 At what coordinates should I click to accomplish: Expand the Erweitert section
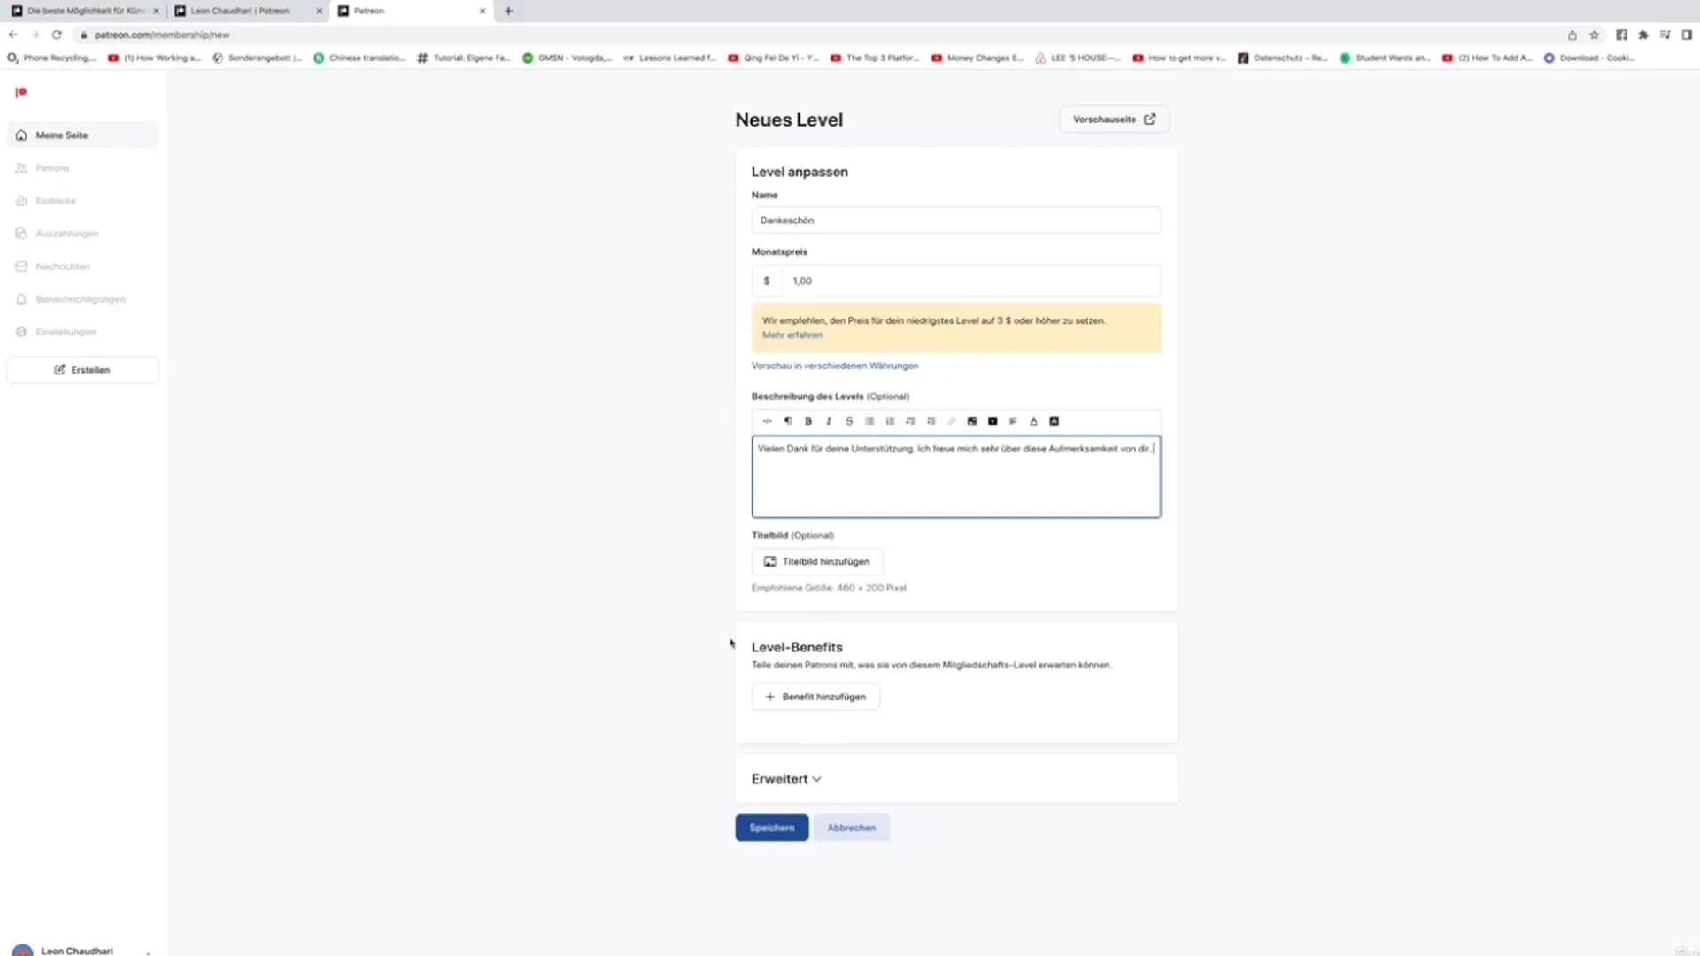pyautogui.click(x=785, y=779)
